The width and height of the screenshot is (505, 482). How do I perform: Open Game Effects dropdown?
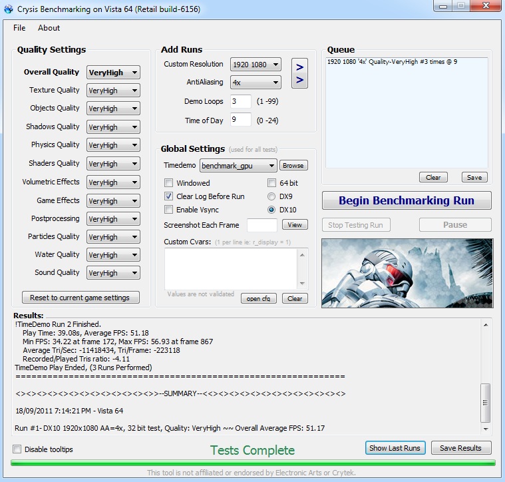[113, 201]
